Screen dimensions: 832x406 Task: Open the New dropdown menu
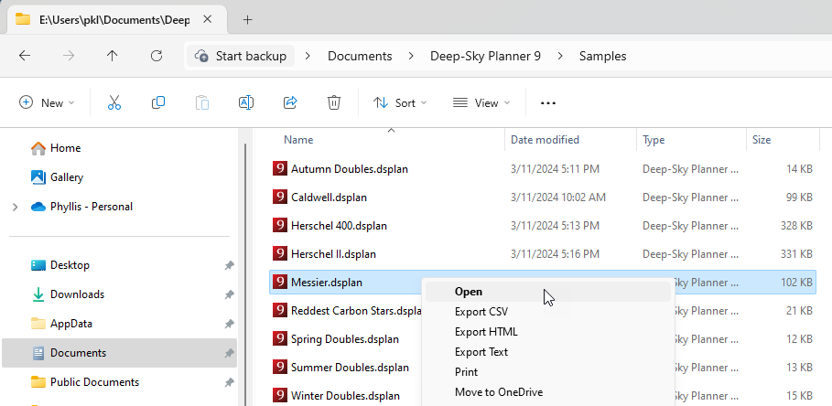point(47,103)
